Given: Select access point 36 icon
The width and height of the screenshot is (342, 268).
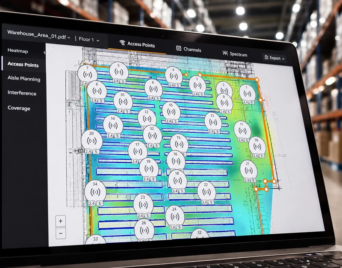Looking at the screenshot, I should click(257, 145).
